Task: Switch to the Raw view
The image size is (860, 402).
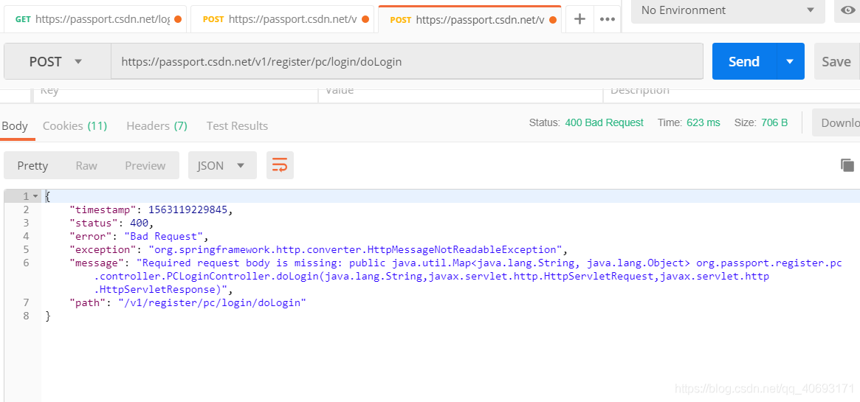Action: point(86,165)
